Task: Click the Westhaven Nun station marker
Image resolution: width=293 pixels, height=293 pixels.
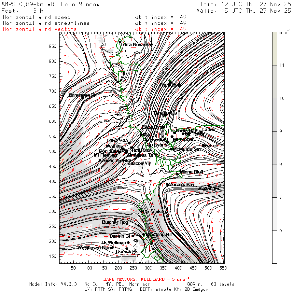Action: click(x=112, y=248)
